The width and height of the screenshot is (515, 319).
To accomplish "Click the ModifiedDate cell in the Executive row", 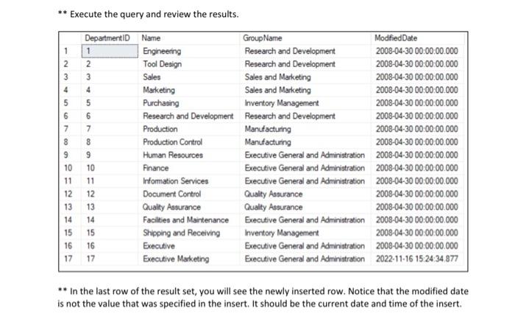I will 417,246.
